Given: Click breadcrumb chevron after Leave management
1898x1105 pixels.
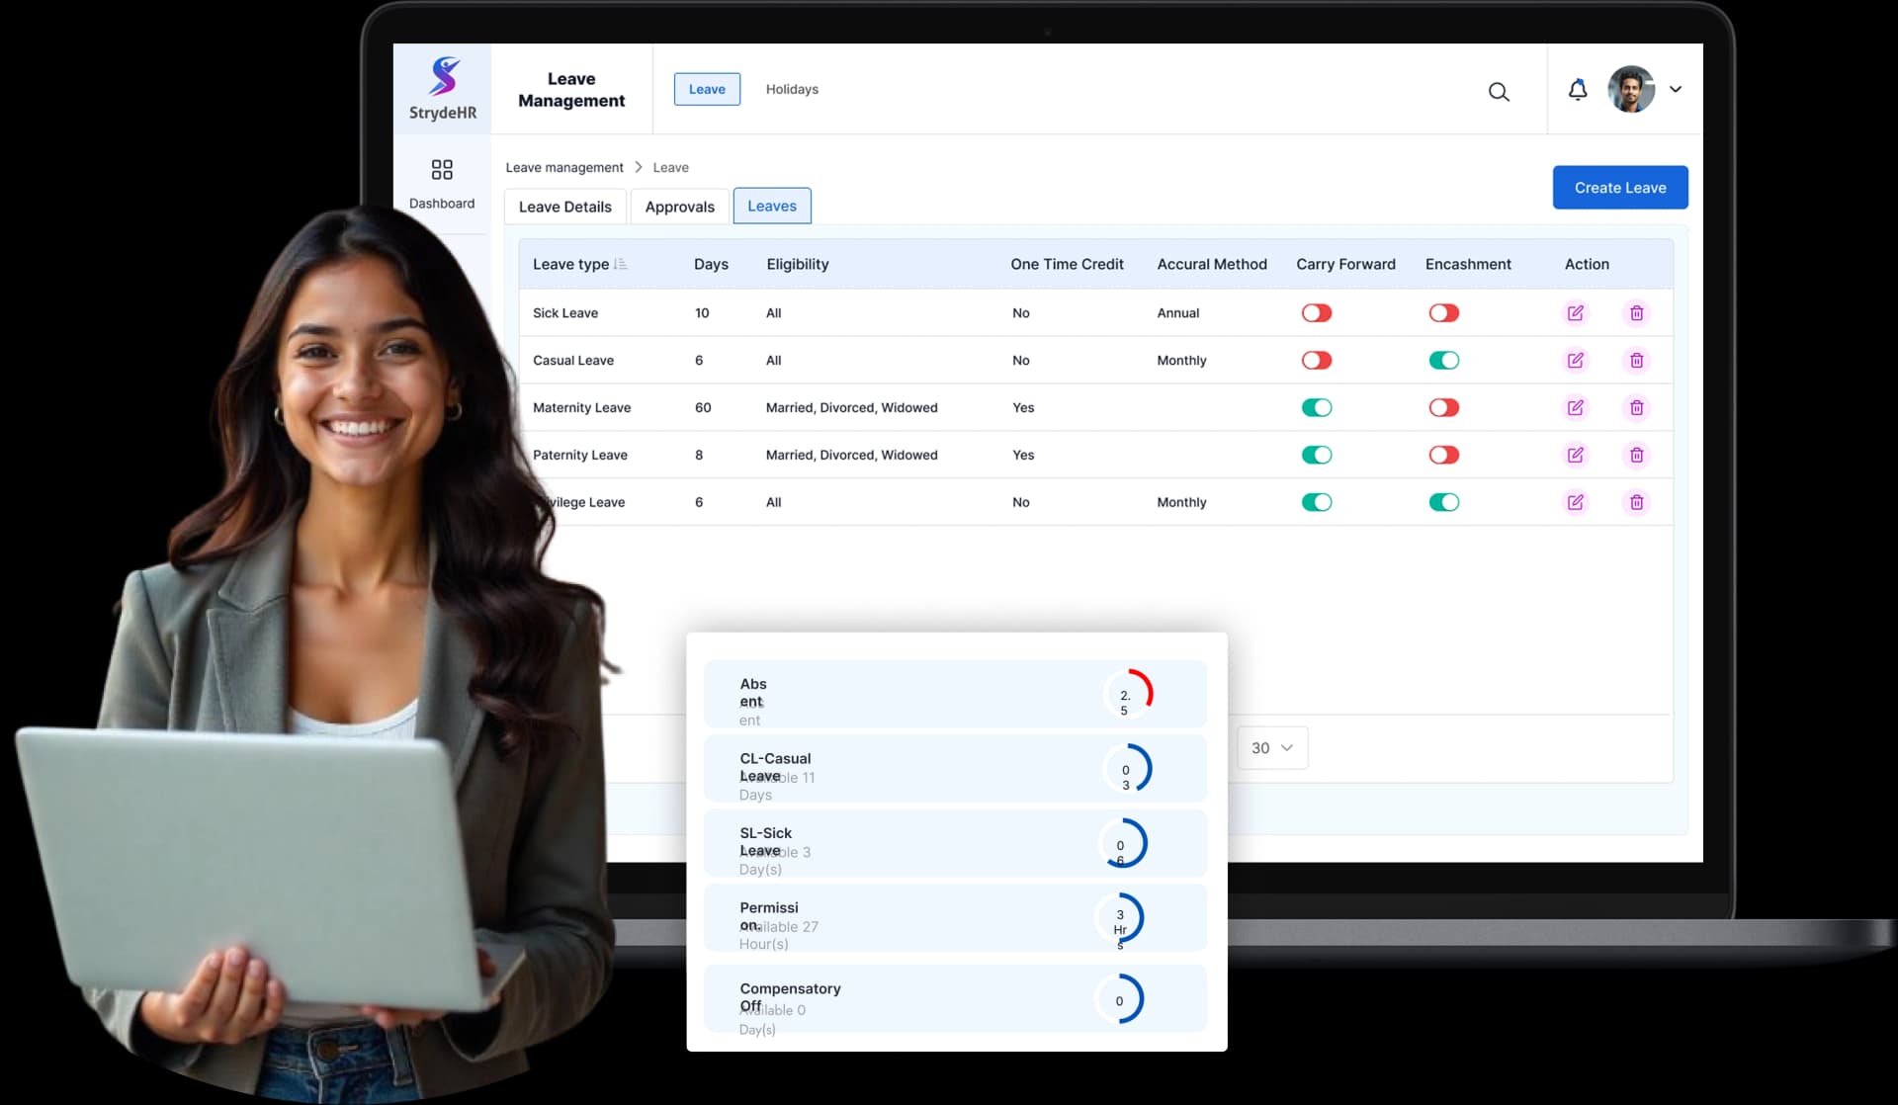Looking at the screenshot, I should click(x=639, y=167).
